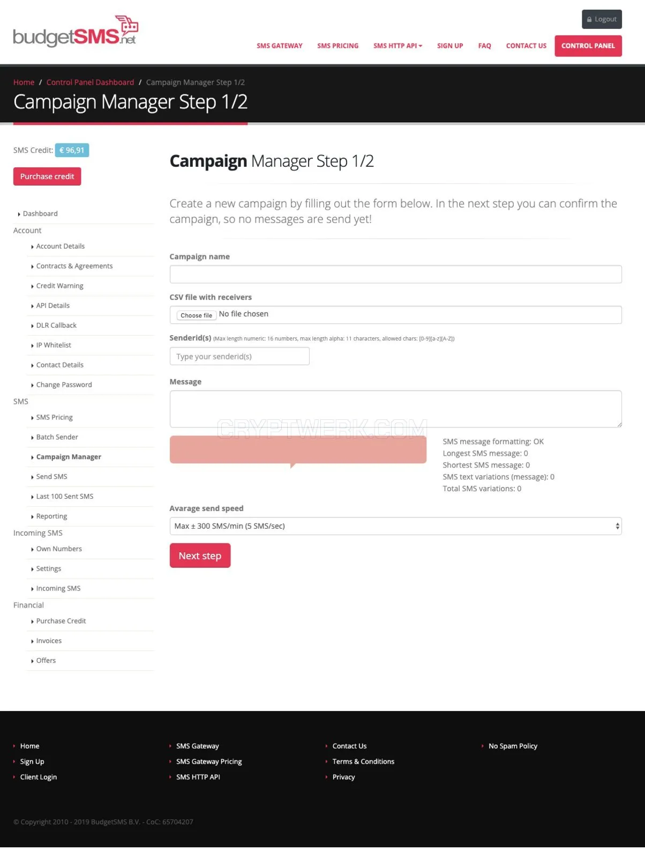Open the SMS HTTP API dropdown menu

click(x=397, y=46)
